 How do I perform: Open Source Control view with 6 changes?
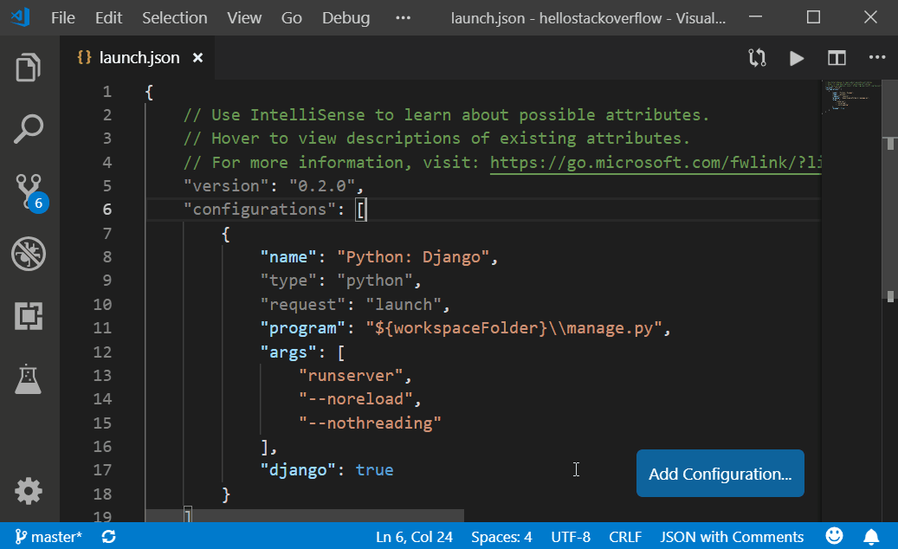pos(29,192)
